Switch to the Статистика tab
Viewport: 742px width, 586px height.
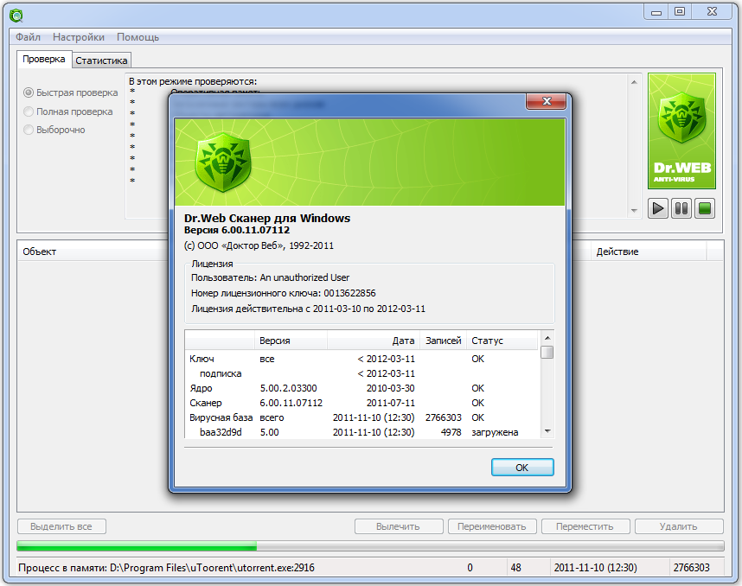tap(101, 61)
